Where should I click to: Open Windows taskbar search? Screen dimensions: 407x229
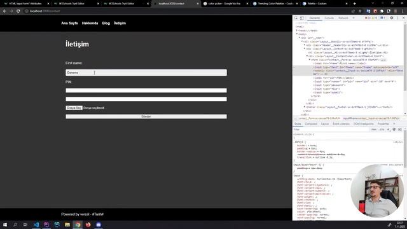[15, 225]
